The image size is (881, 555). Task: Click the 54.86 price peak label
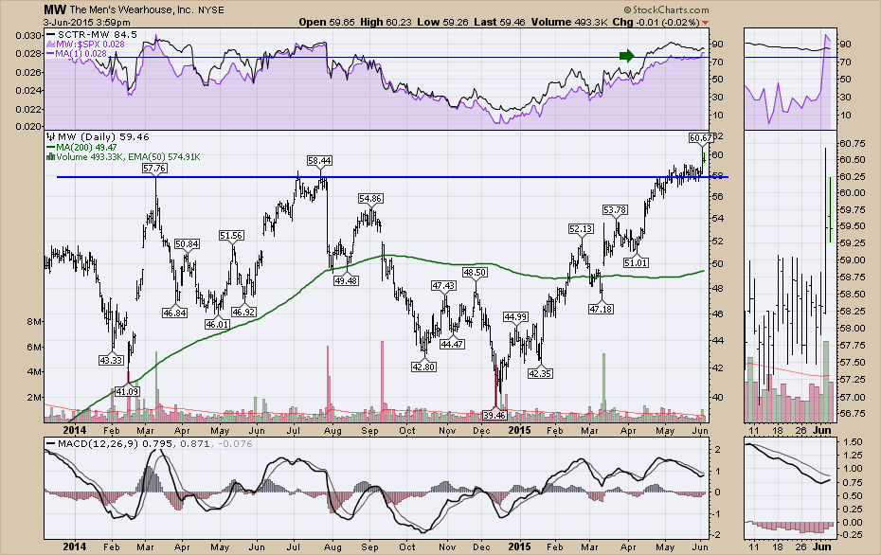[370, 198]
